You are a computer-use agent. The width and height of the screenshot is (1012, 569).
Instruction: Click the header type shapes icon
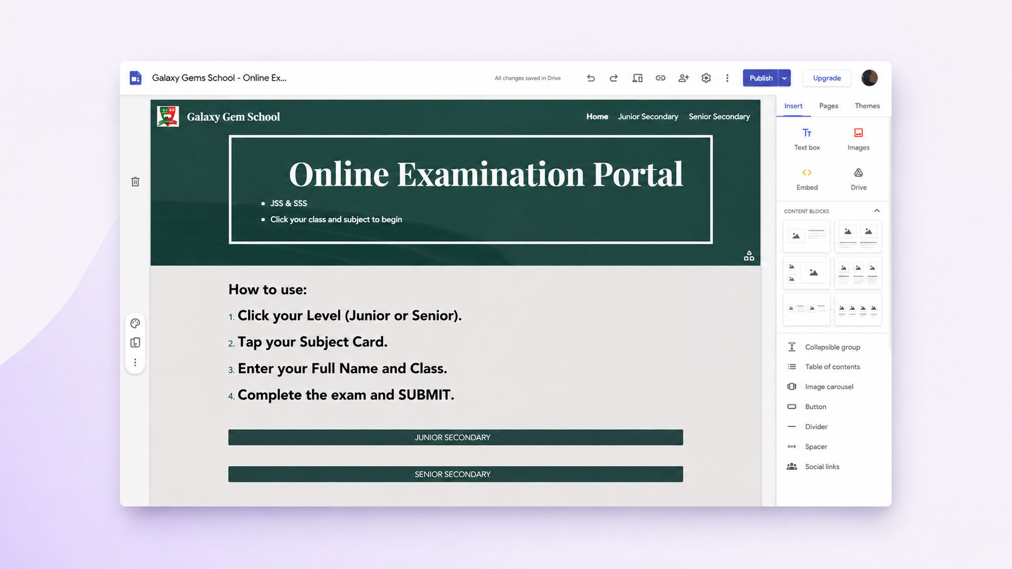point(749,256)
